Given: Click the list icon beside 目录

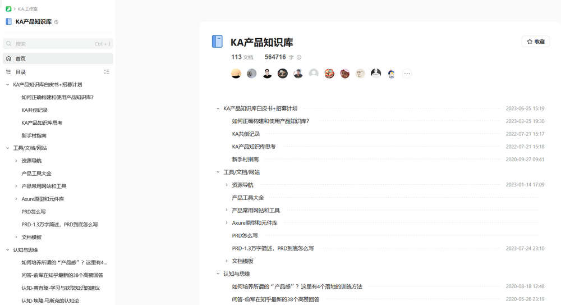Looking at the screenshot, I should pos(8,72).
